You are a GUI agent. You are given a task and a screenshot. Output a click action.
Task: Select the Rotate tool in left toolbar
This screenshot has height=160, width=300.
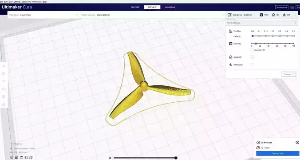tap(4, 81)
